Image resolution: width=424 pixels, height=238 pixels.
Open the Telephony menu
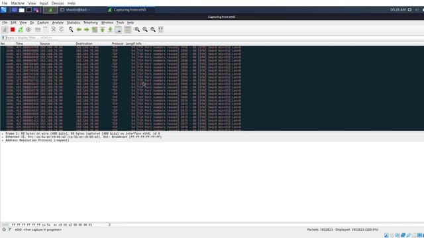point(90,22)
